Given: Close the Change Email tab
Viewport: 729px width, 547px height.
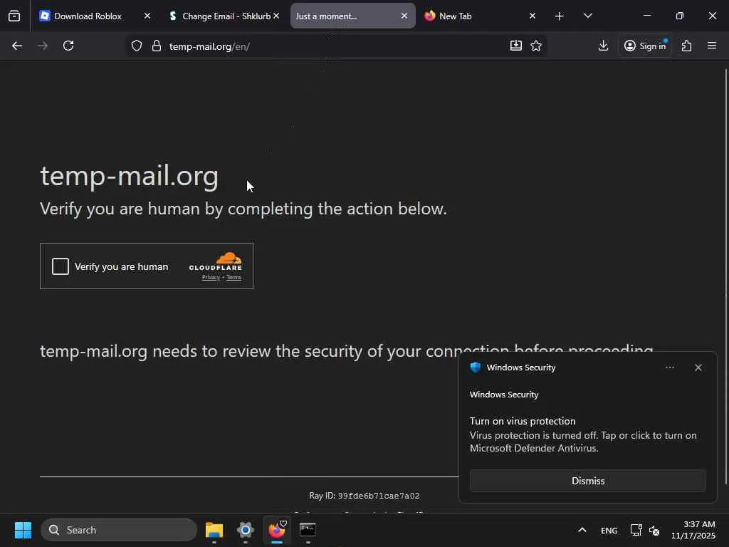Looking at the screenshot, I should (x=276, y=16).
